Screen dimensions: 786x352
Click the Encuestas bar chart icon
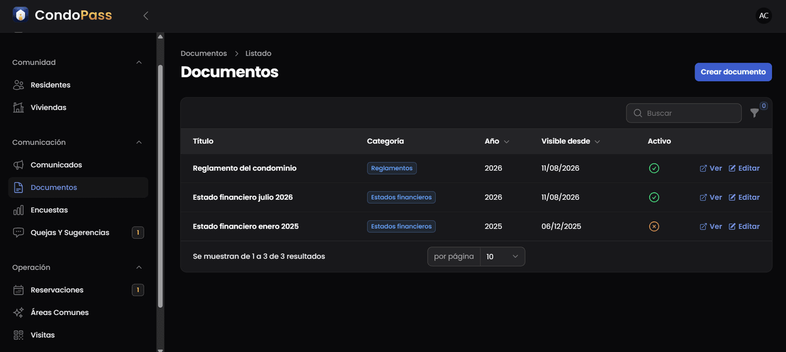click(19, 210)
